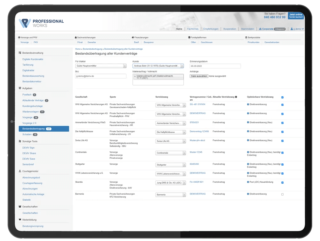The width and height of the screenshot is (320, 241).
Task: Click Jetzt online Termin buchen button
Action: [296, 16]
